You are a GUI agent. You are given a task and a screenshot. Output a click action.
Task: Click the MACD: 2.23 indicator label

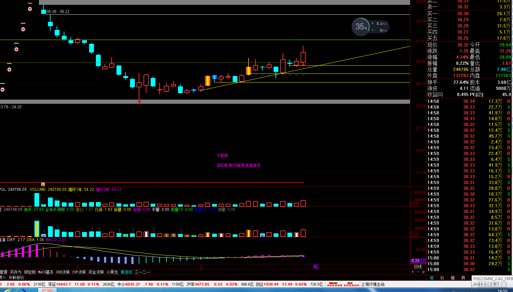(56, 240)
